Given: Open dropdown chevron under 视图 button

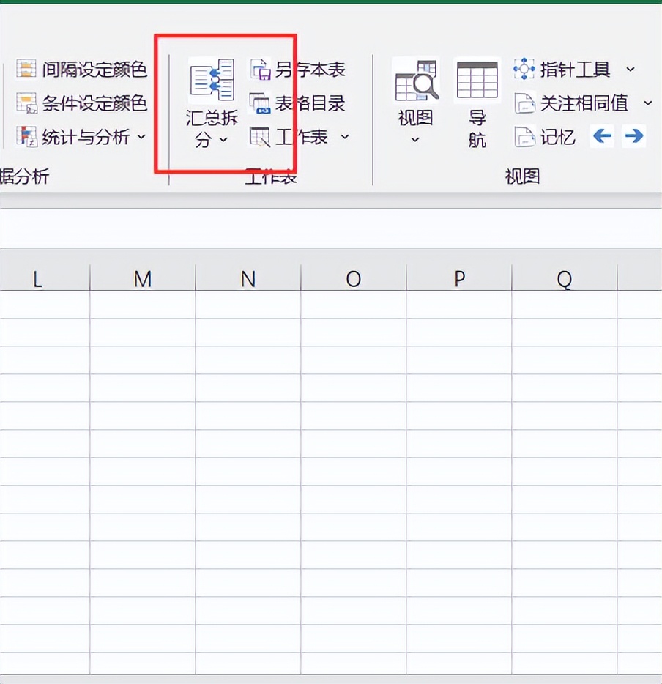Looking at the screenshot, I should [415, 139].
